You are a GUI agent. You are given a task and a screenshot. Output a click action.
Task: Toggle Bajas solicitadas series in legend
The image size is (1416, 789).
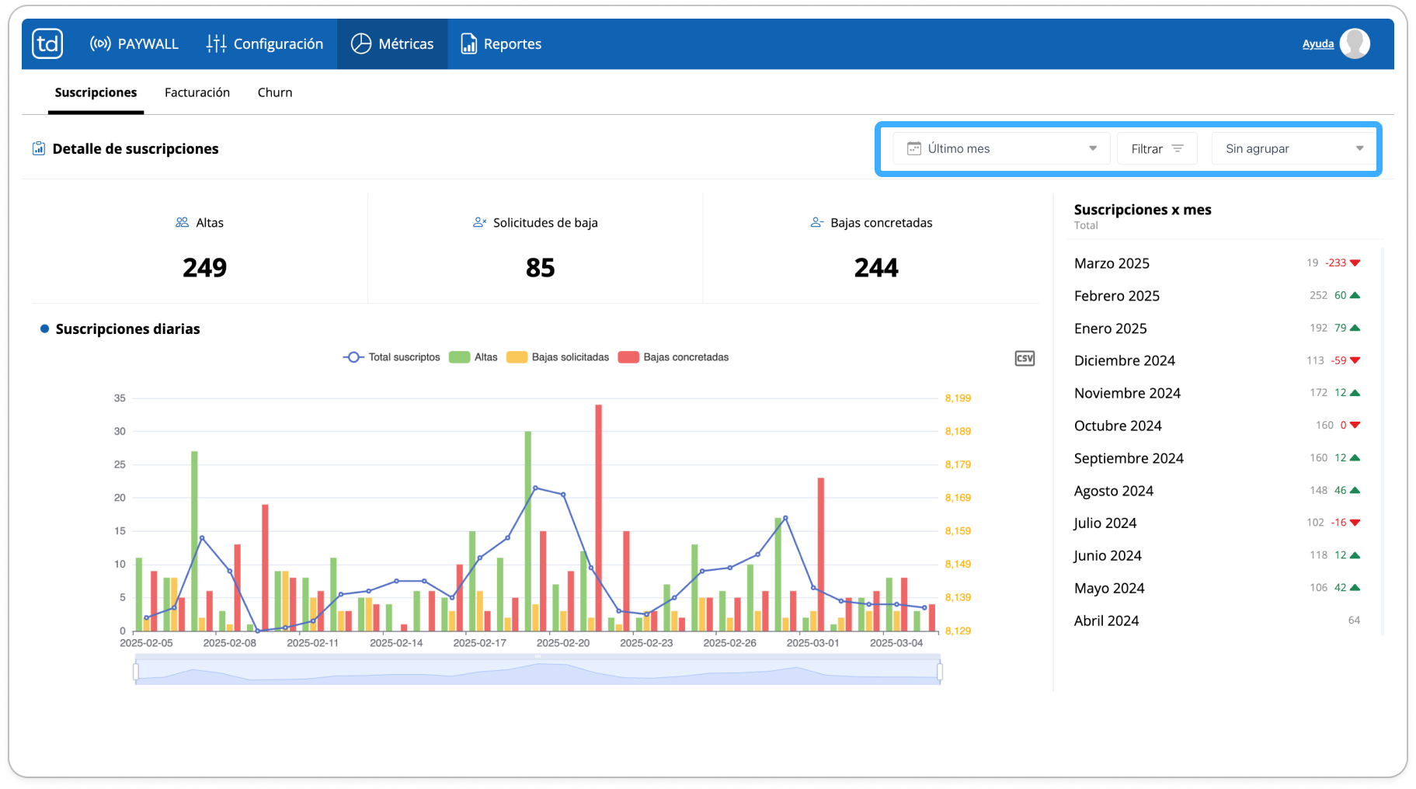tap(558, 357)
